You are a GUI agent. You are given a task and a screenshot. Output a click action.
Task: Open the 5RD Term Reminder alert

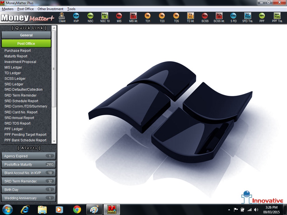pyautogui.click(x=28, y=181)
